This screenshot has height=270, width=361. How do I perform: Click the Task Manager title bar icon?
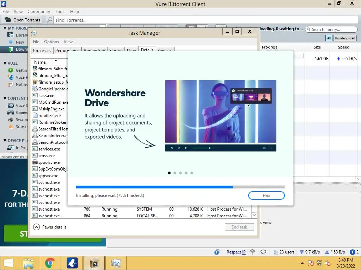point(34,33)
